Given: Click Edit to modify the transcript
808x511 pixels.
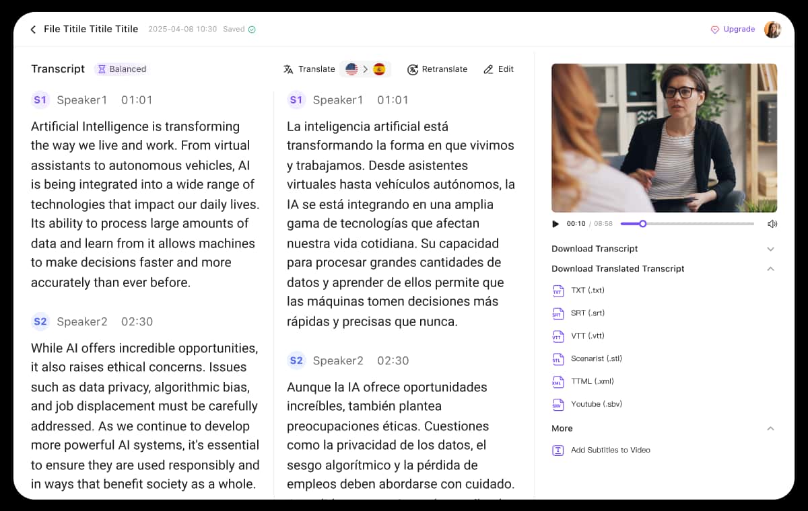Looking at the screenshot, I should (x=498, y=69).
